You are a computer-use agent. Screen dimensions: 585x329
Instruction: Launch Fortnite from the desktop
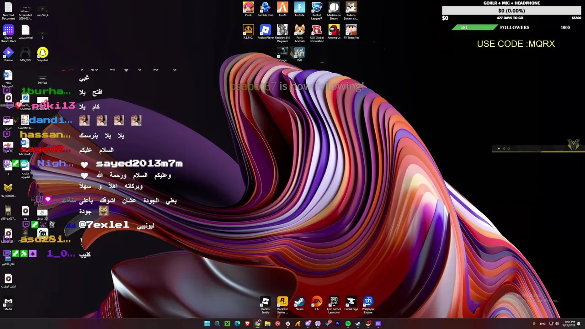[x=299, y=10]
